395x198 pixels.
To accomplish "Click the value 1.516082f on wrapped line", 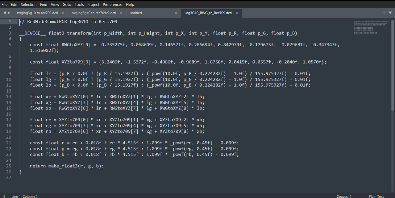I will click(42, 51).
